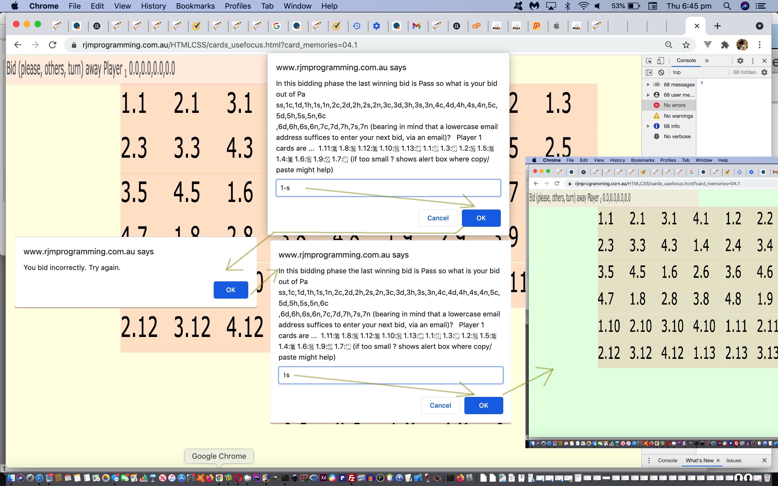Toggle the Console panel visibility

coord(686,60)
